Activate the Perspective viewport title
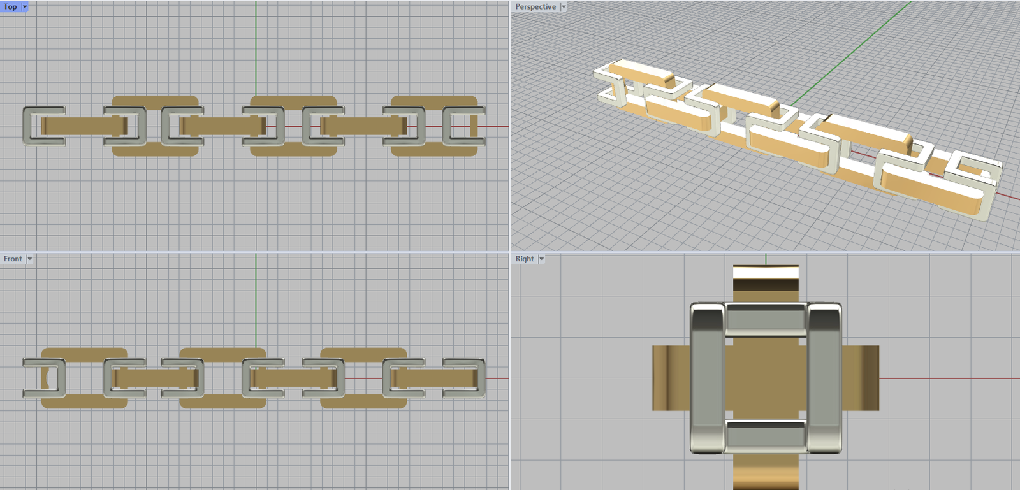Screen dimensions: 1020x490 point(535,7)
